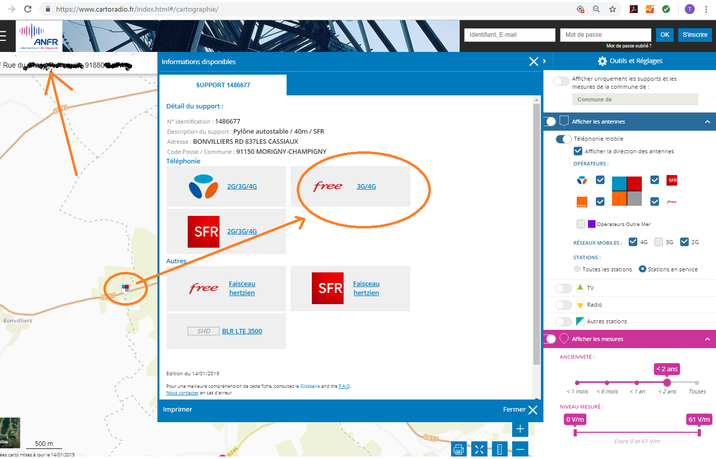Click the S'inscrire button
Viewport: 716px width, 459px height.
(695, 35)
